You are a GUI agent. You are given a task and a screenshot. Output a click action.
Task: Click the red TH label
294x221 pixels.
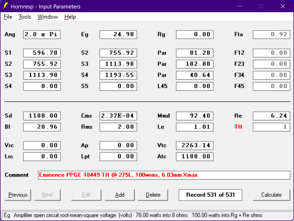point(238,127)
